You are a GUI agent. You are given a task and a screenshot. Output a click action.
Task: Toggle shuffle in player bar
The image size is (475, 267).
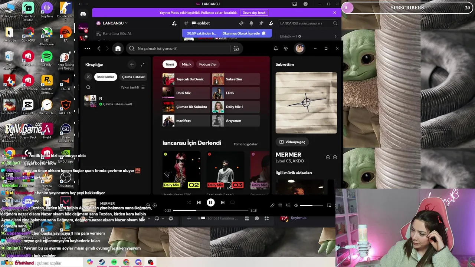point(189,202)
